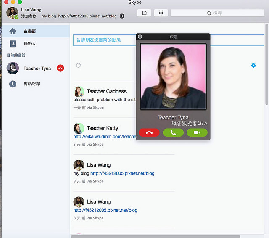Go to the 主畫面 home tab
Viewport: 269px width, 238px height.
pos(29,31)
